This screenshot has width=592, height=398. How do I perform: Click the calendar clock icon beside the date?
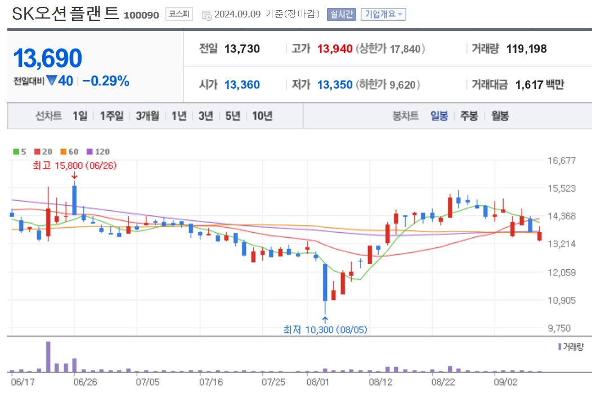tap(207, 15)
